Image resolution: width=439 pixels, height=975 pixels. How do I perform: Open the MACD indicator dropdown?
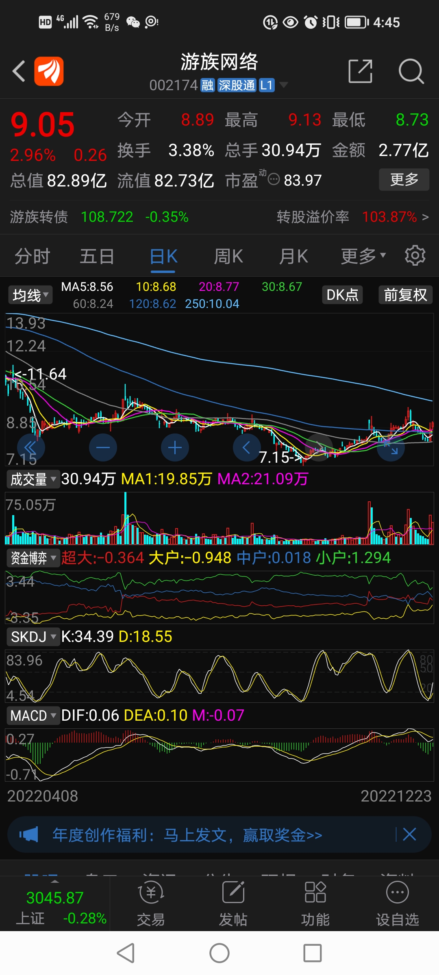click(x=33, y=715)
